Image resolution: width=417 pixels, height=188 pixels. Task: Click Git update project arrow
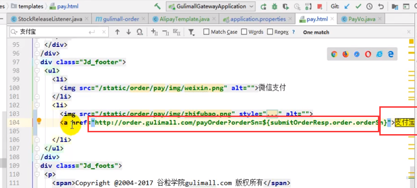(x=347, y=6)
